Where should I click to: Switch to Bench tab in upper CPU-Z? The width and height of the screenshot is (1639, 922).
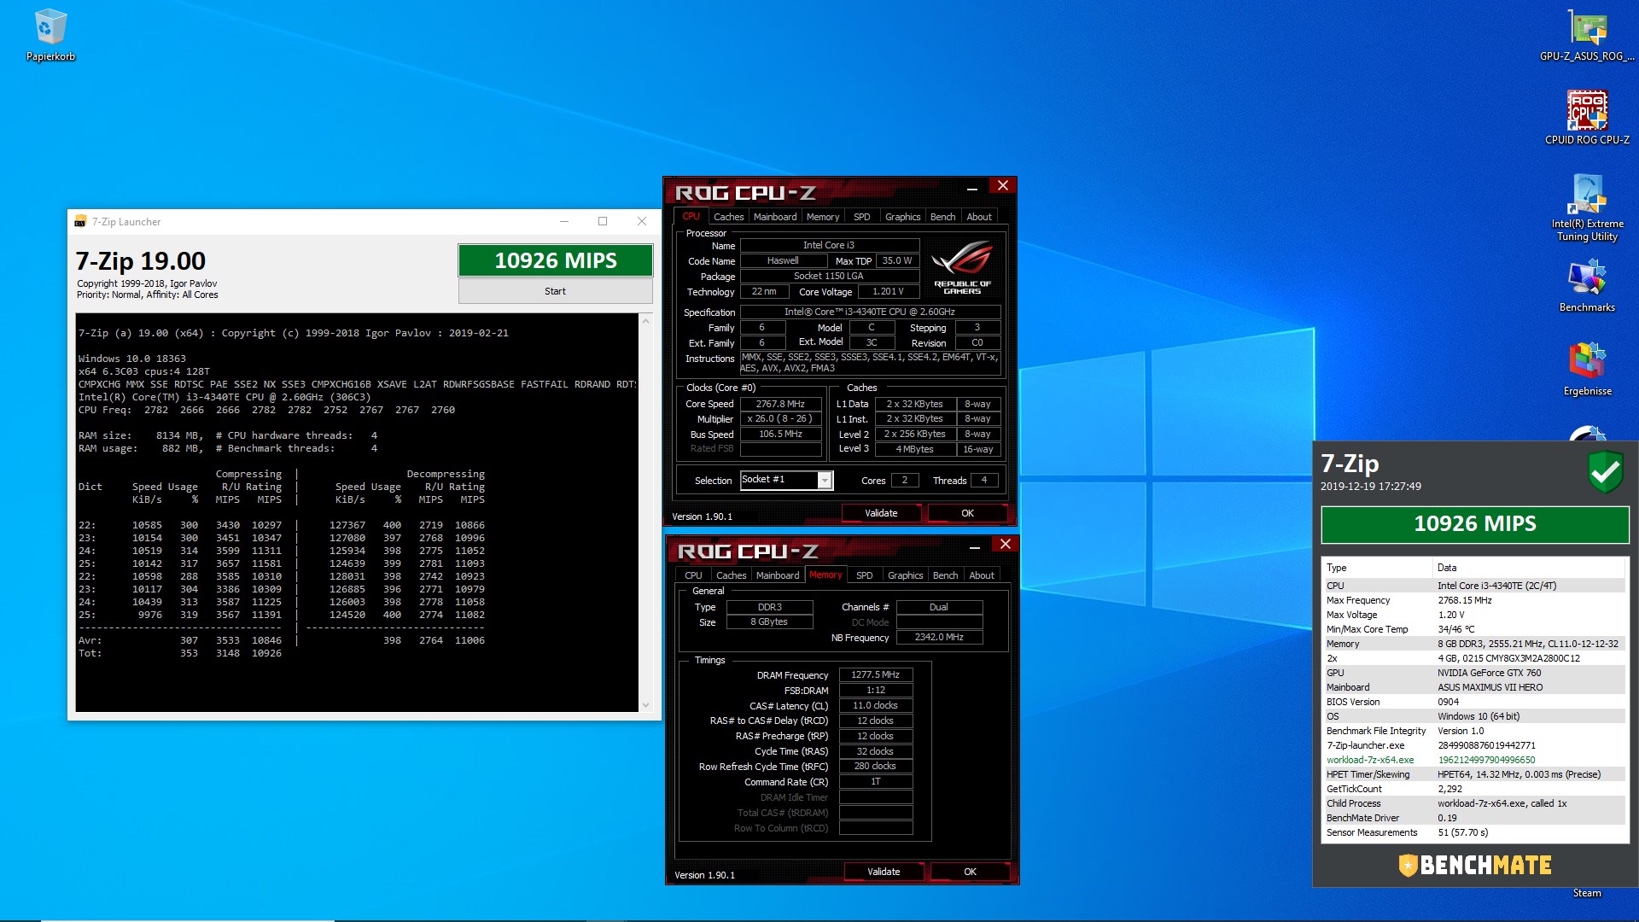coord(942,217)
